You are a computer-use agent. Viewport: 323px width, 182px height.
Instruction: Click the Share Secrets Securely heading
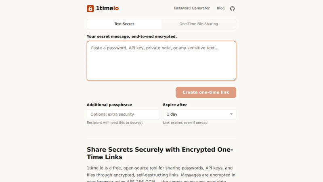[x=160, y=153]
